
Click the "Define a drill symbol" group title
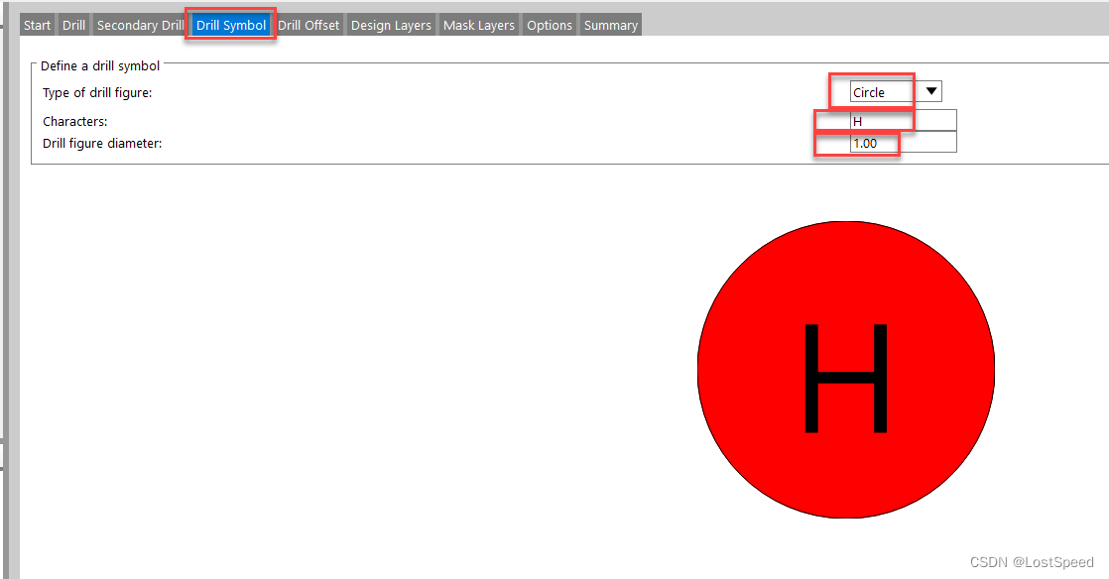pos(99,66)
